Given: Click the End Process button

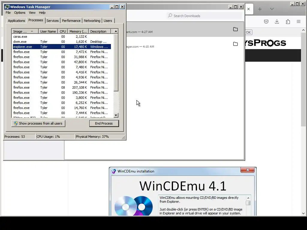Looking at the screenshot, I should coord(104,123).
